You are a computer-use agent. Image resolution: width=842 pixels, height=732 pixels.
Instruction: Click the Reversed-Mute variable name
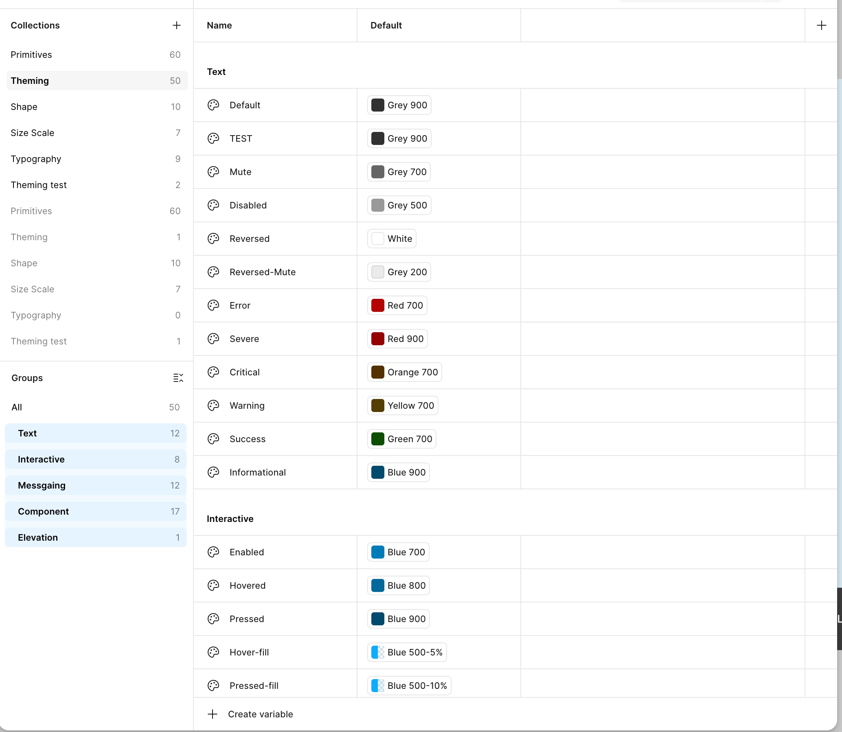(262, 272)
